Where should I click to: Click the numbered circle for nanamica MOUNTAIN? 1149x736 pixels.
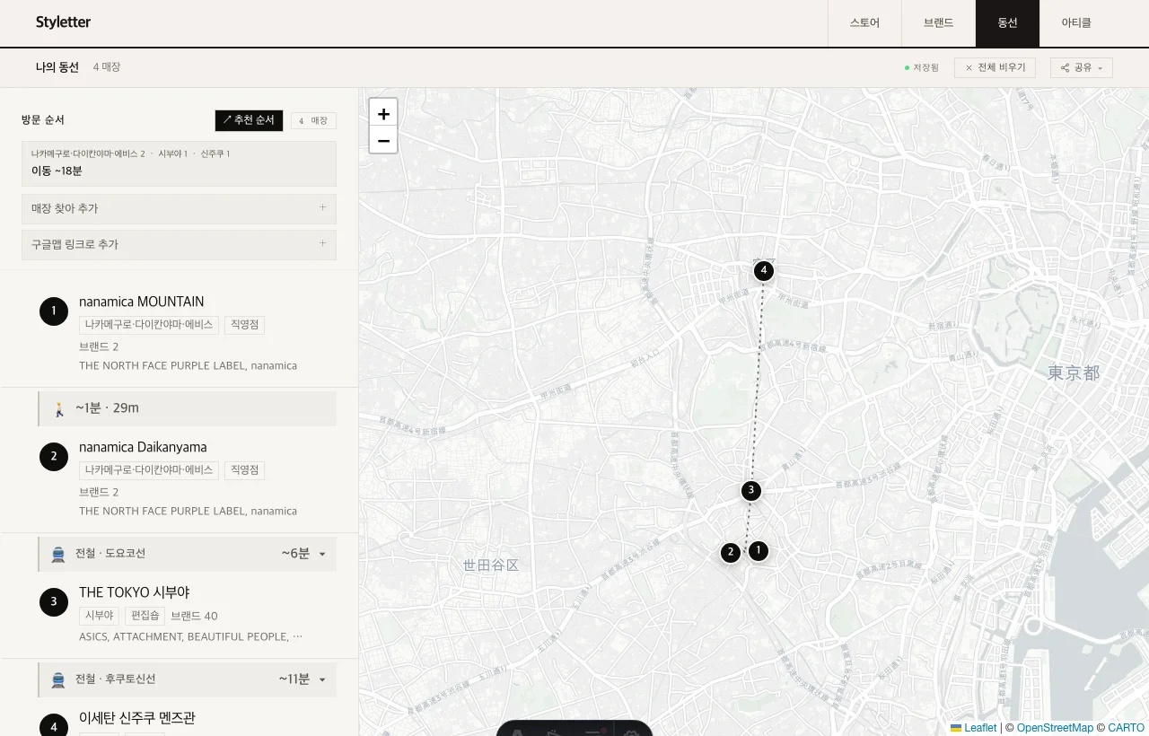(54, 311)
